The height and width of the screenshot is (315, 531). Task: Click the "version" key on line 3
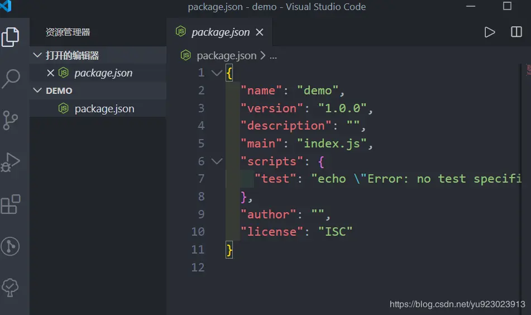coord(271,108)
